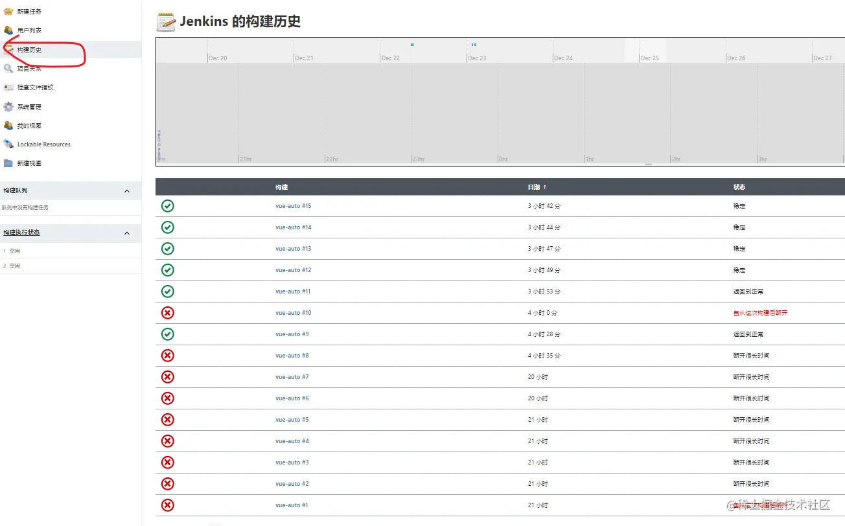Click the failed status icon for vue-auto #3
This screenshot has width=845, height=526.
(167, 463)
